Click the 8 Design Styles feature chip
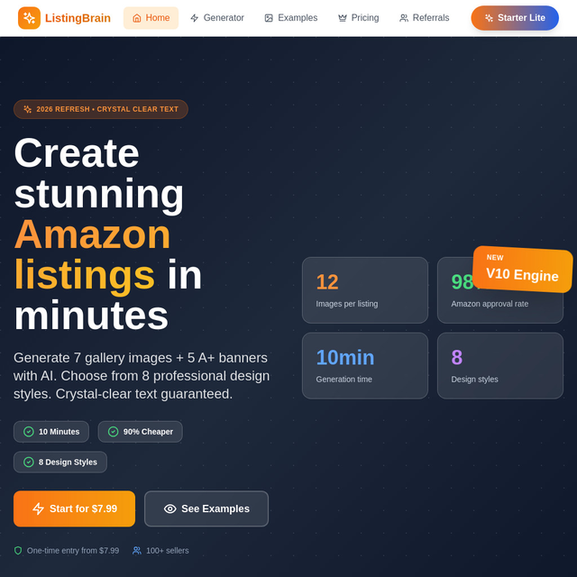Viewport: 577px width, 577px height. tap(60, 463)
